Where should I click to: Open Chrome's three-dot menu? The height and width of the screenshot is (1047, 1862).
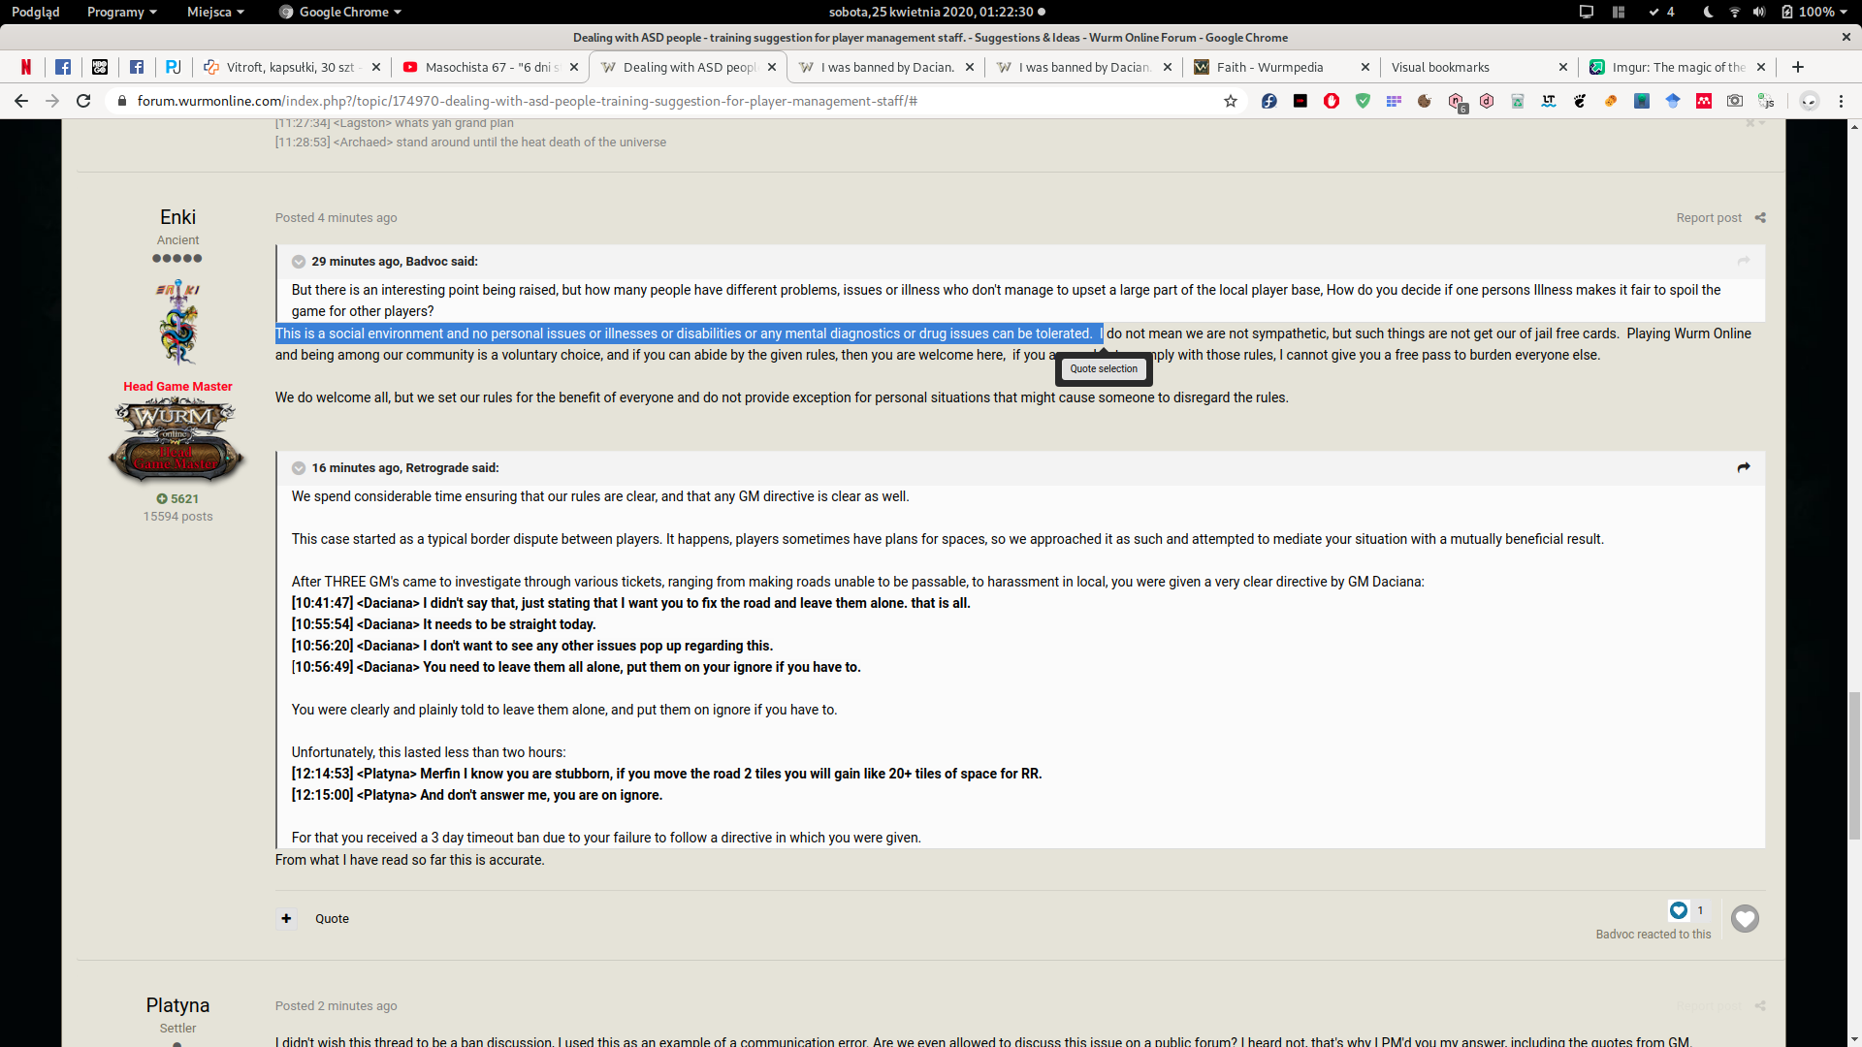point(1841,101)
